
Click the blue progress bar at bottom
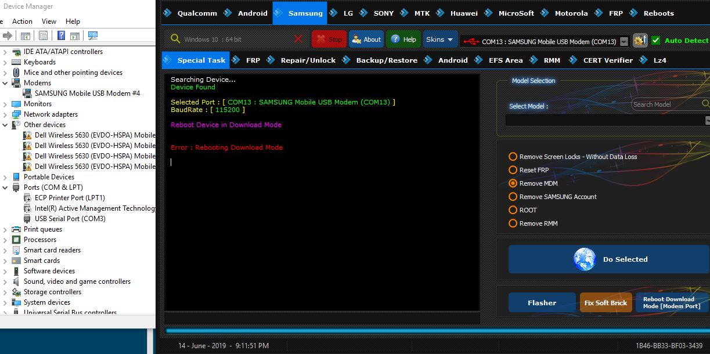click(x=437, y=331)
